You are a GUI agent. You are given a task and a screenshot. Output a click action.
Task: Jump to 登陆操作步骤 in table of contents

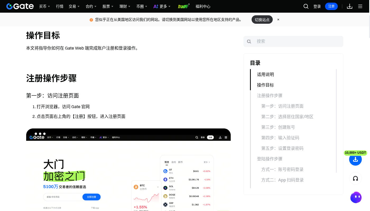[270, 159]
